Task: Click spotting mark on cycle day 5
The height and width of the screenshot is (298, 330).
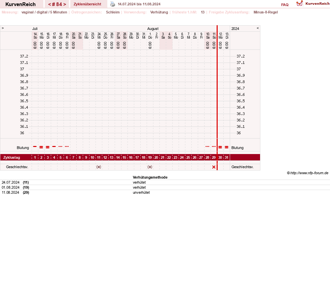Action: 61,146
